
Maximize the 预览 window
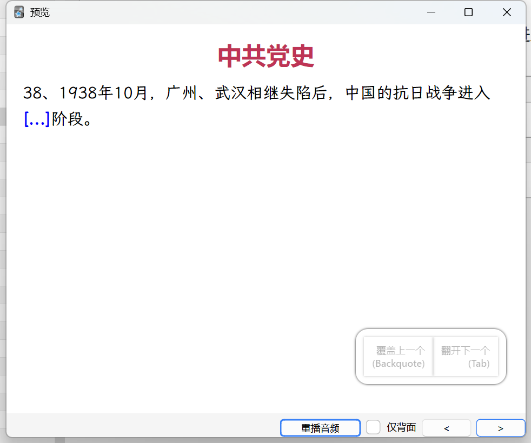[468, 12]
